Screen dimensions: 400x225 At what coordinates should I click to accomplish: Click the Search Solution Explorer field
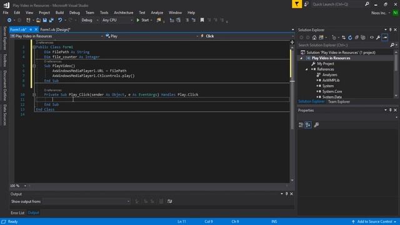click(x=343, y=45)
